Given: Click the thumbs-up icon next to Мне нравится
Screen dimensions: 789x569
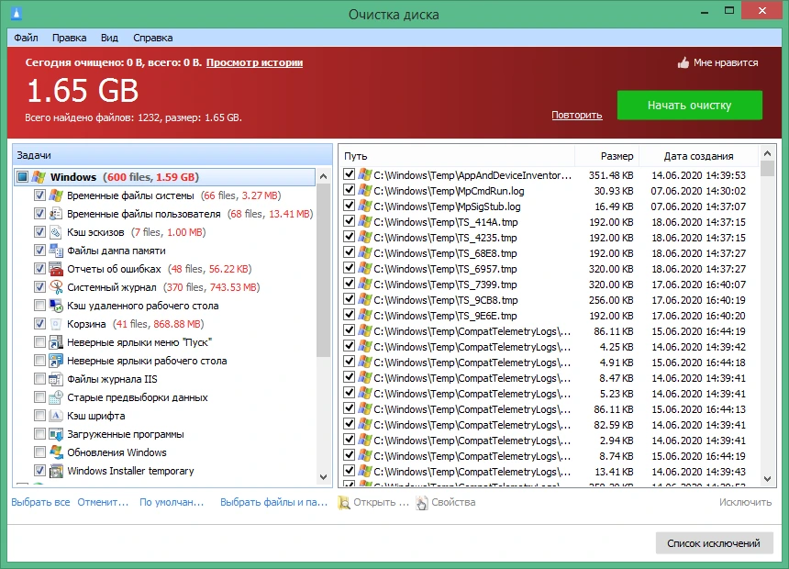Looking at the screenshot, I should click(683, 63).
